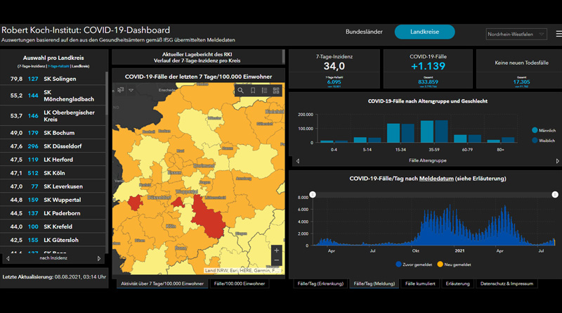This screenshot has width=562, height=313.
Task: Show the map legend list
Action: click(x=265, y=91)
